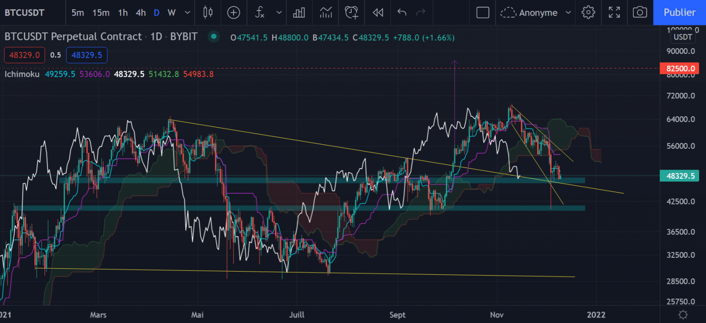Click the red 48329.0 sell price box
The height and width of the screenshot is (323, 706).
pos(24,55)
